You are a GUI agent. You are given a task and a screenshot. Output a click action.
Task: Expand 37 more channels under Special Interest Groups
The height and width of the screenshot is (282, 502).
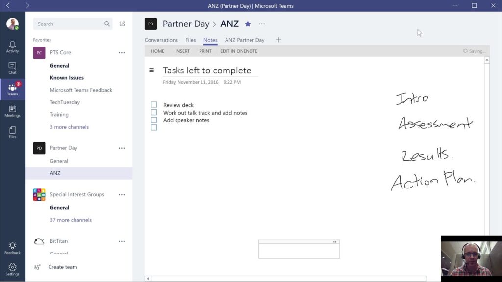tap(72, 220)
